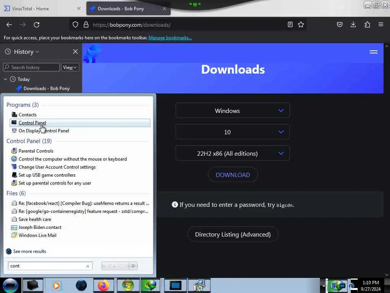Click the taskbar clock showing 1:10 PM

(371, 285)
